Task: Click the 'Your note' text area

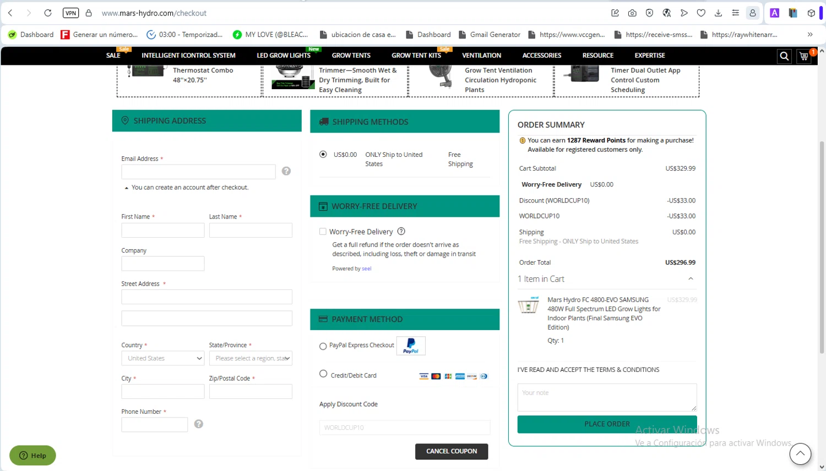Action: [607, 397]
